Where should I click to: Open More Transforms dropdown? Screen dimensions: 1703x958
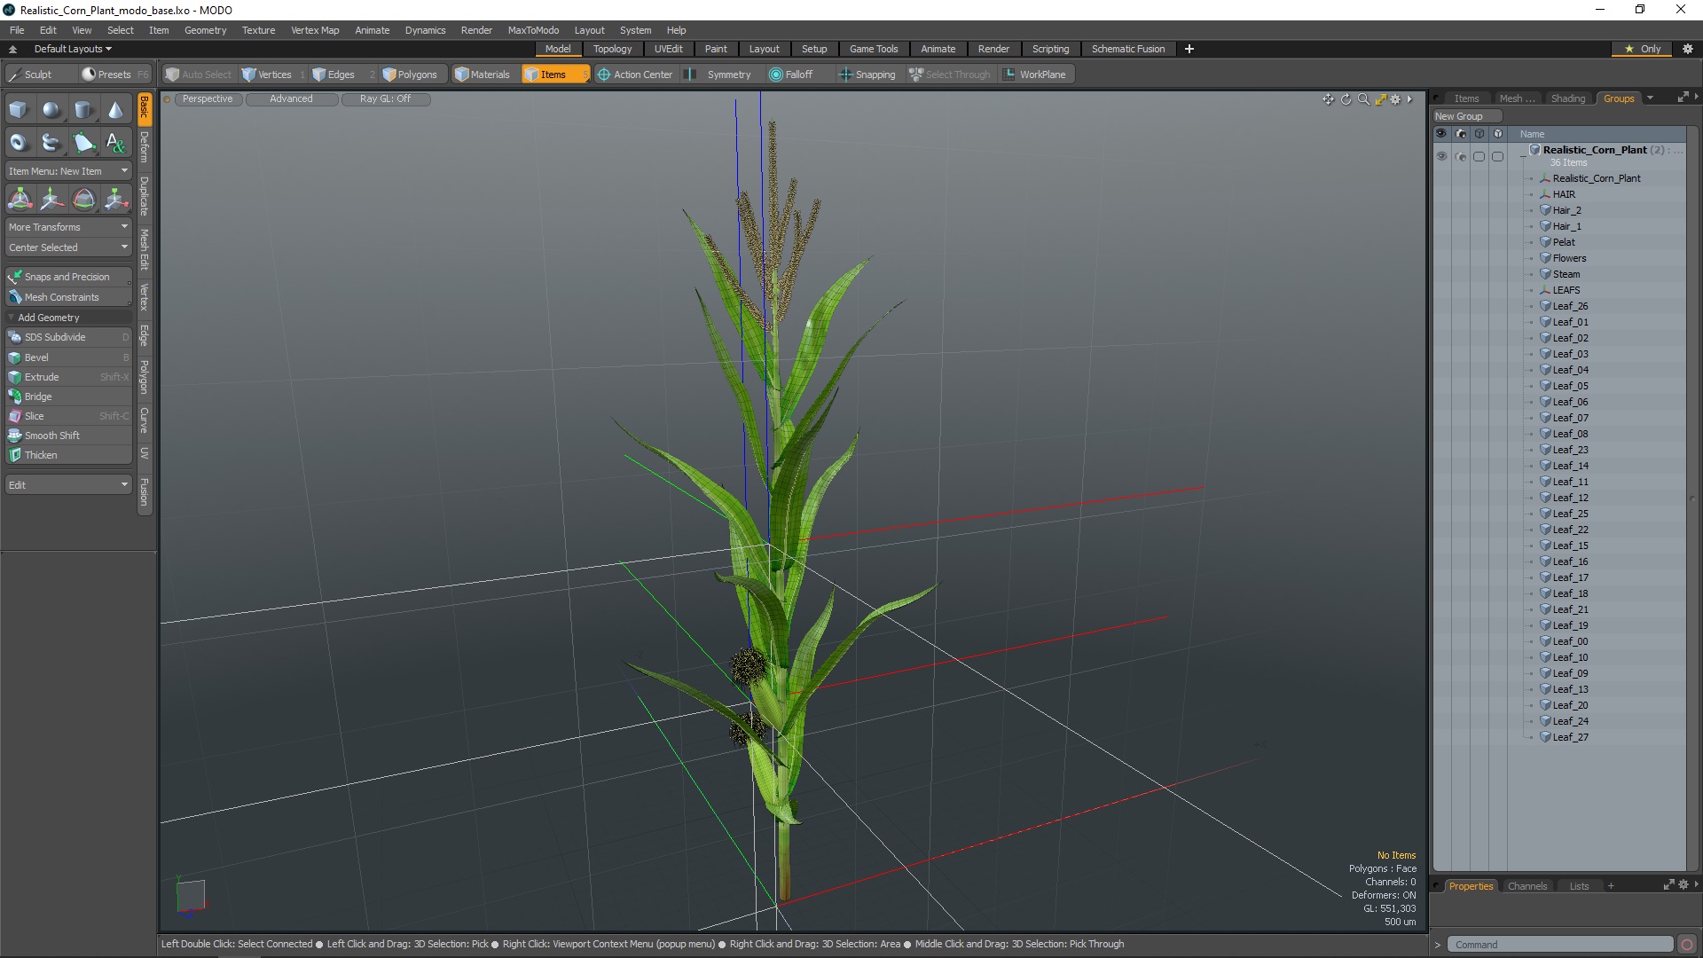68,227
